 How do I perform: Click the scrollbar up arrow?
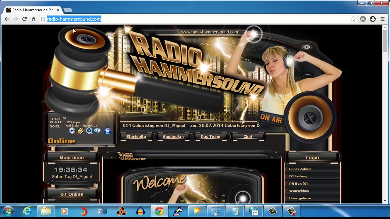point(385,27)
